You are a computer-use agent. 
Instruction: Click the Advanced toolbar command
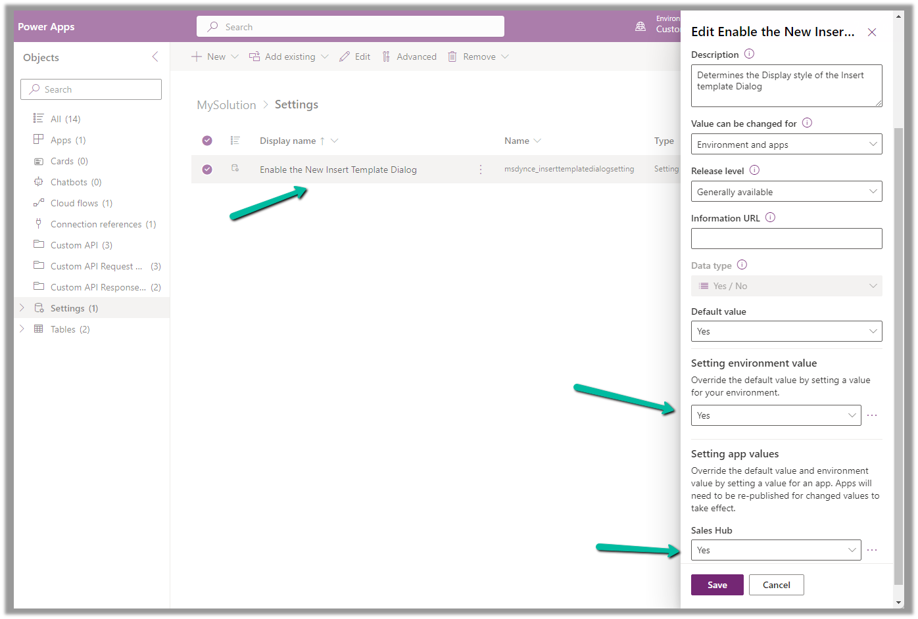409,57
